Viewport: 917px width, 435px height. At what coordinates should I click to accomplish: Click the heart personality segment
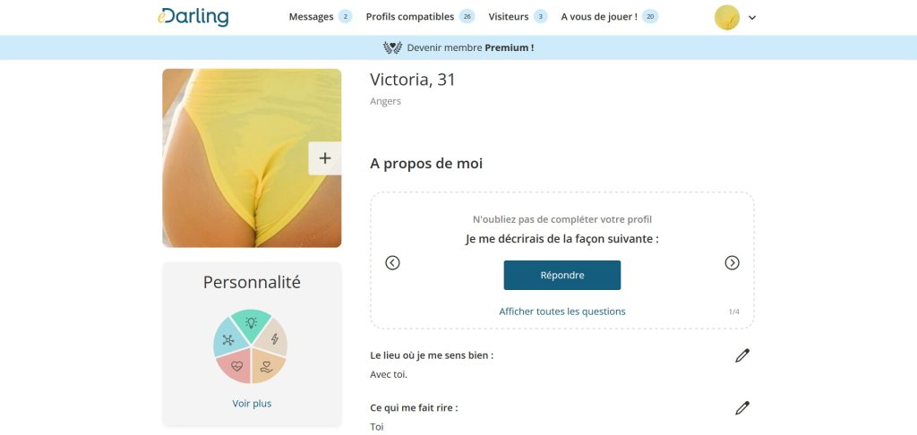coord(236,366)
